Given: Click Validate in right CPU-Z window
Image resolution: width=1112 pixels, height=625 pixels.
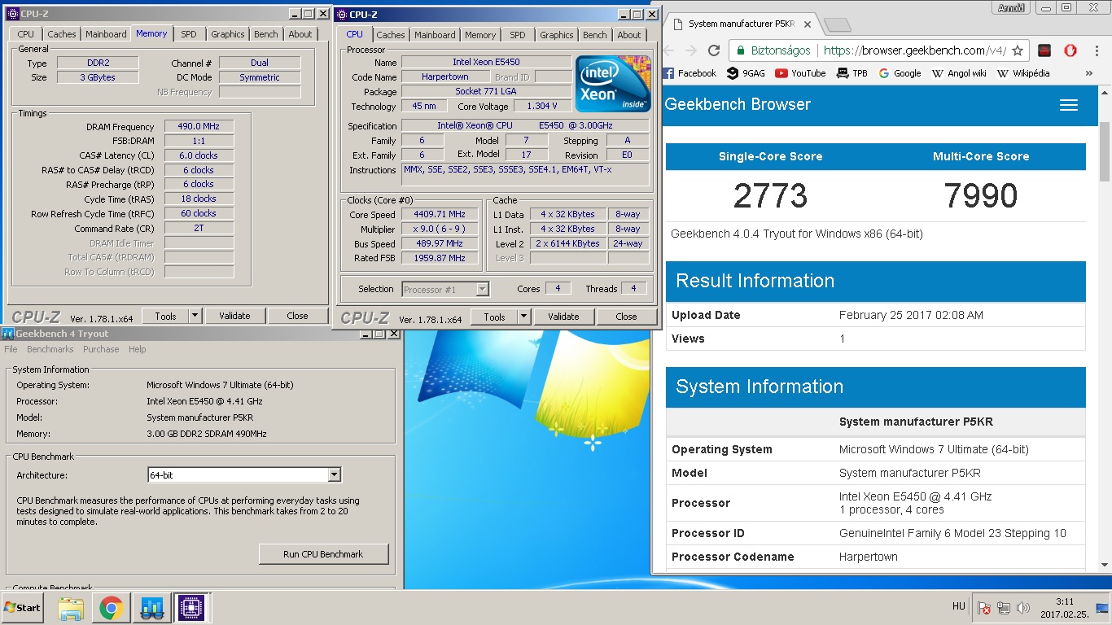Looking at the screenshot, I should [x=563, y=317].
